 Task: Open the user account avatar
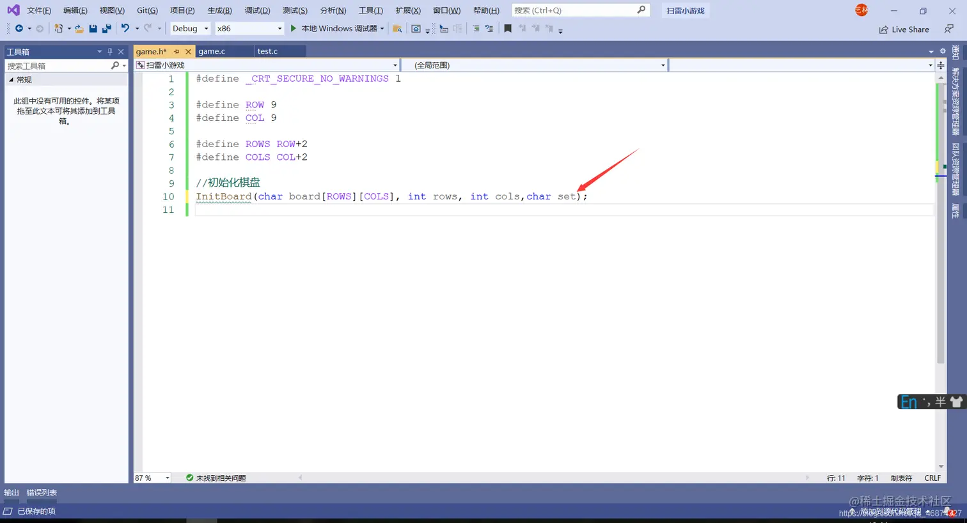[x=861, y=10]
